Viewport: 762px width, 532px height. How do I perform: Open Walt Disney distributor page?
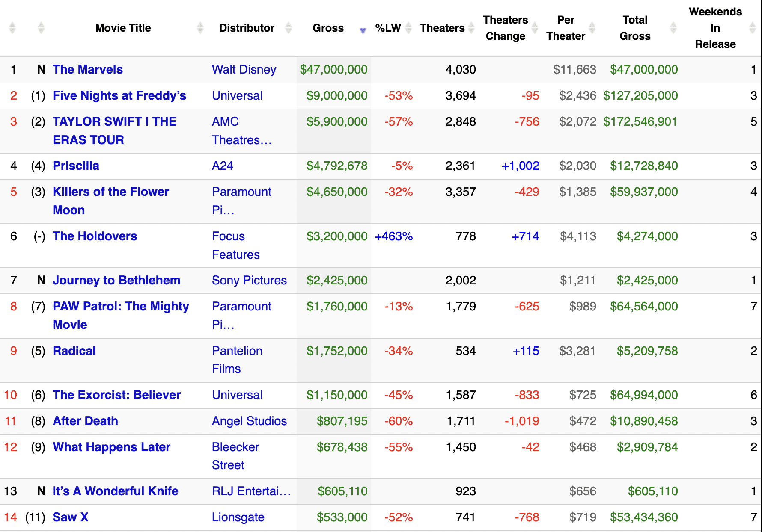point(244,69)
